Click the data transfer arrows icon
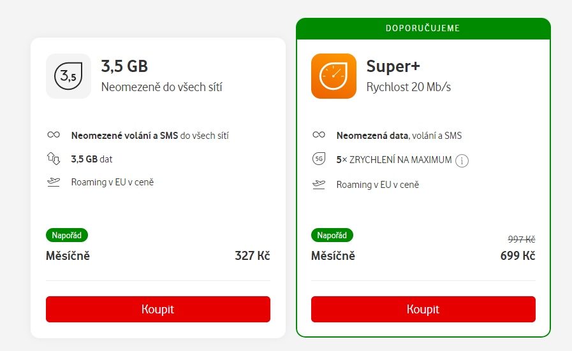 coord(54,159)
